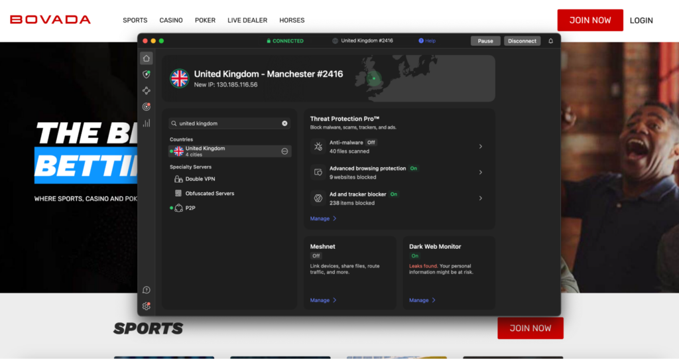
Task: Click the Disconnect button
Action: pyautogui.click(x=522, y=40)
